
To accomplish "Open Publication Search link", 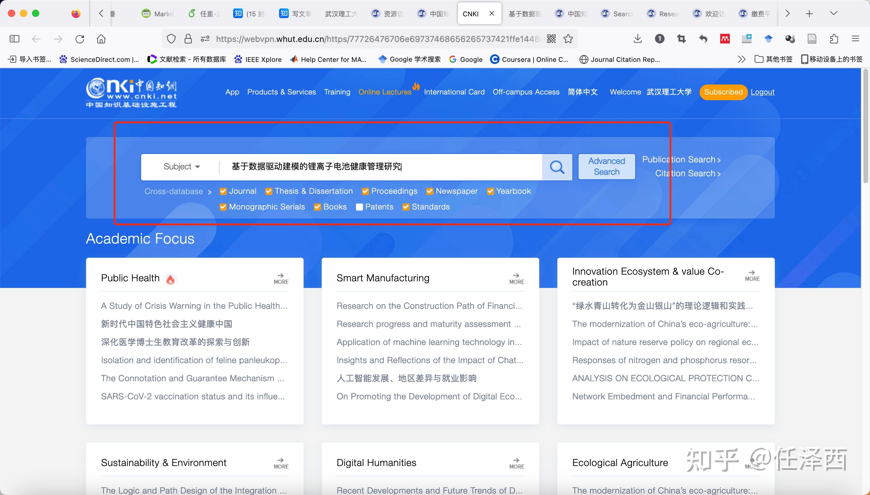I will [681, 159].
